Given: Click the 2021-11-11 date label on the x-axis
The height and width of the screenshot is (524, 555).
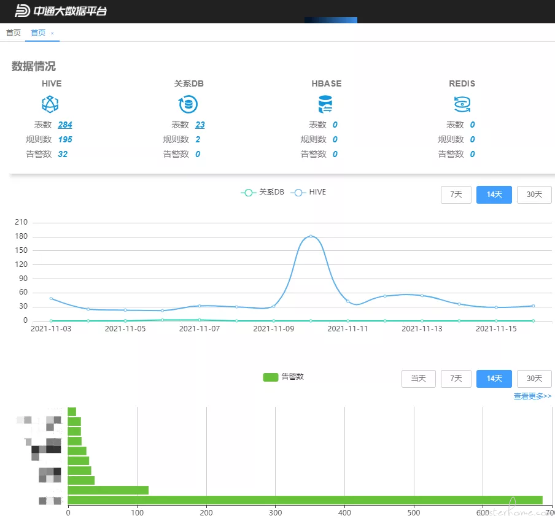Looking at the screenshot, I should 347,329.
